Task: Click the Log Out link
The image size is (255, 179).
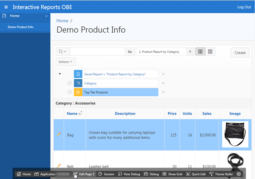Action: tap(244, 7)
